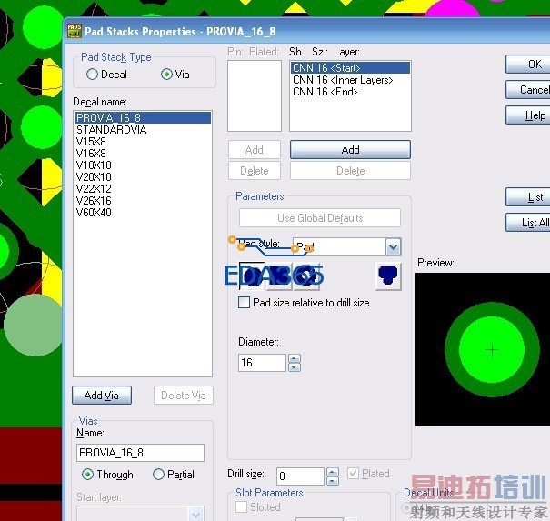Screen dimensions: 550x521
Task: Click Use Global Defaults
Action: (x=320, y=218)
